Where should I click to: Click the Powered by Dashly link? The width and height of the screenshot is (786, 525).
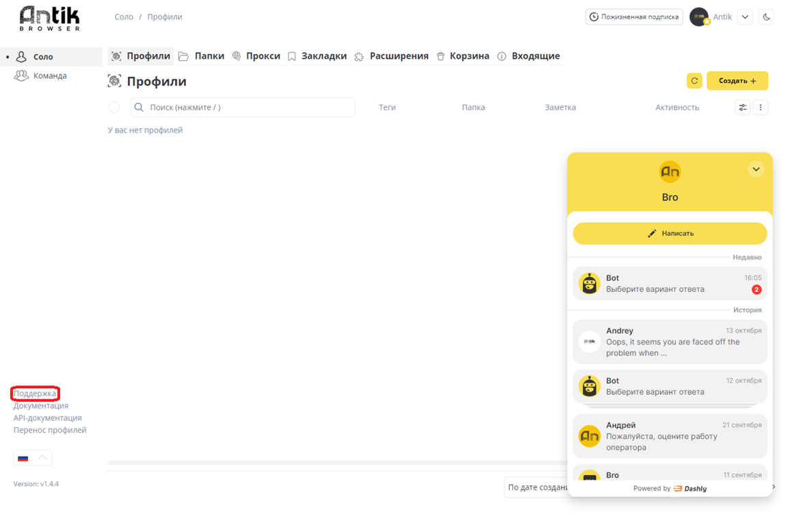670,489
